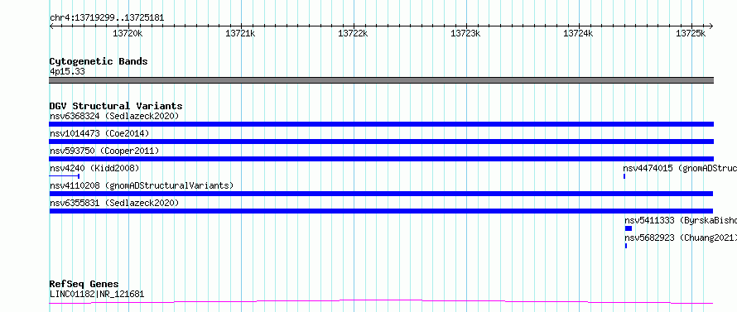737x312 pixels.
Task: Click the right arrow end of the ruler
Action: [711, 26]
